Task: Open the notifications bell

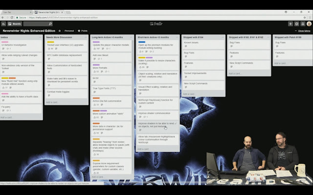Action: pyautogui.click(x=303, y=24)
